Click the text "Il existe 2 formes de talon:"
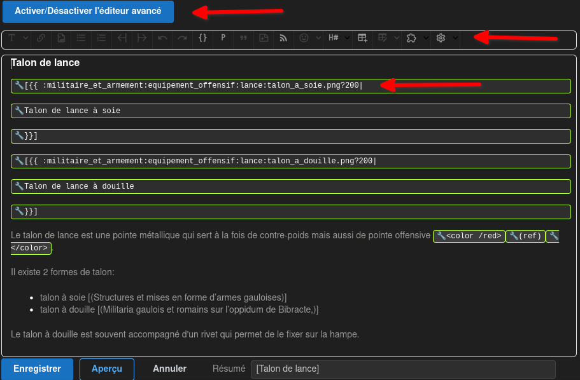Screen dimensions: 580x380 pyautogui.click(x=62, y=272)
